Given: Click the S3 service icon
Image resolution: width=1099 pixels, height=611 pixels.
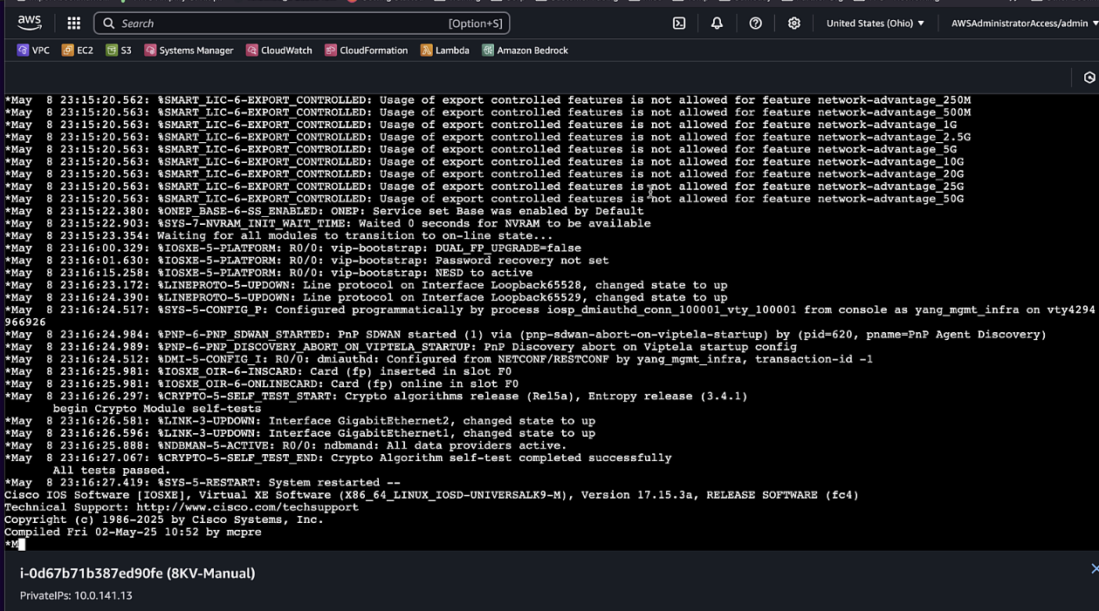Looking at the screenshot, I should pyautogui.click(x=112, y=51).
